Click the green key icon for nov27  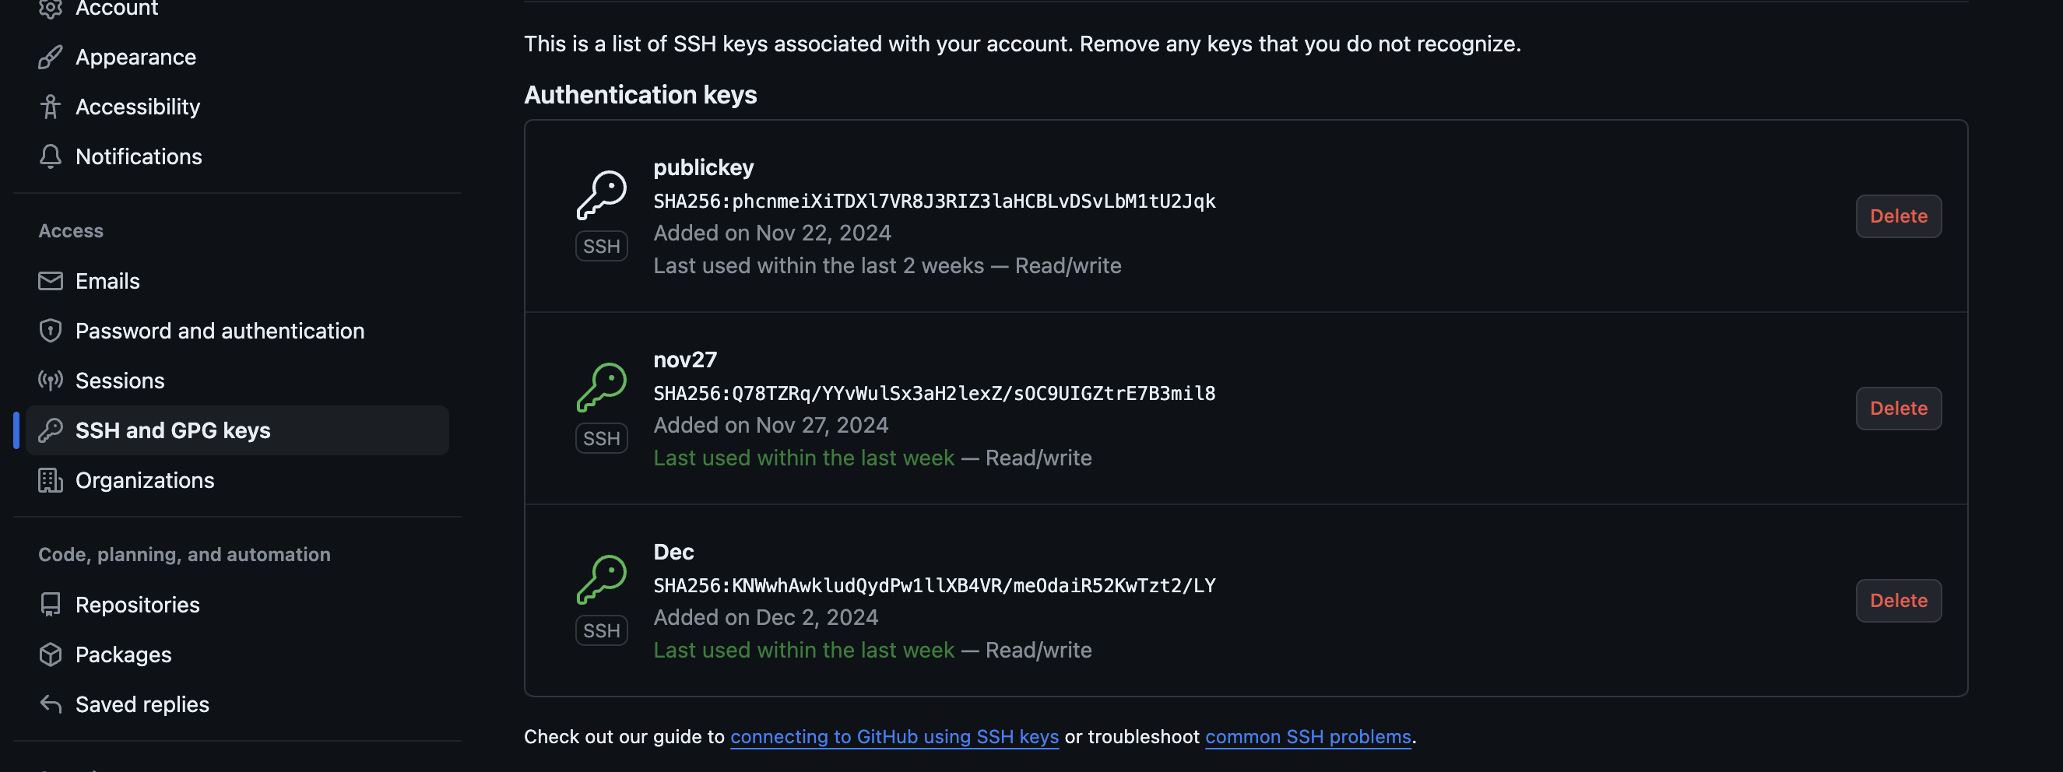(602, 387)
